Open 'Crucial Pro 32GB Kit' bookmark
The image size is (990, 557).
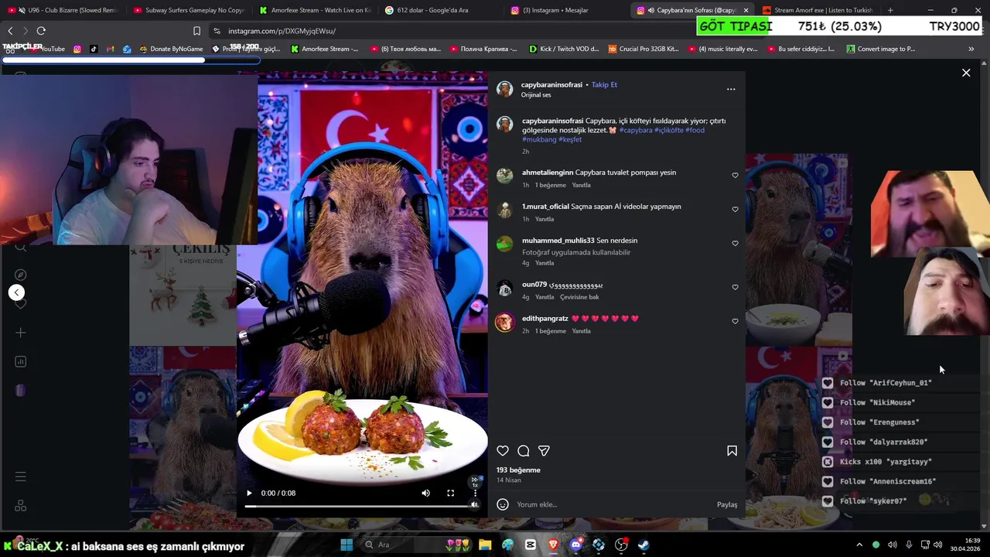coord(643,49)
